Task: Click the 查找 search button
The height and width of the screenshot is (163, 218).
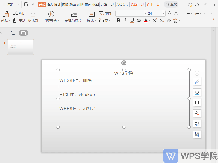Action: (171, 4)
